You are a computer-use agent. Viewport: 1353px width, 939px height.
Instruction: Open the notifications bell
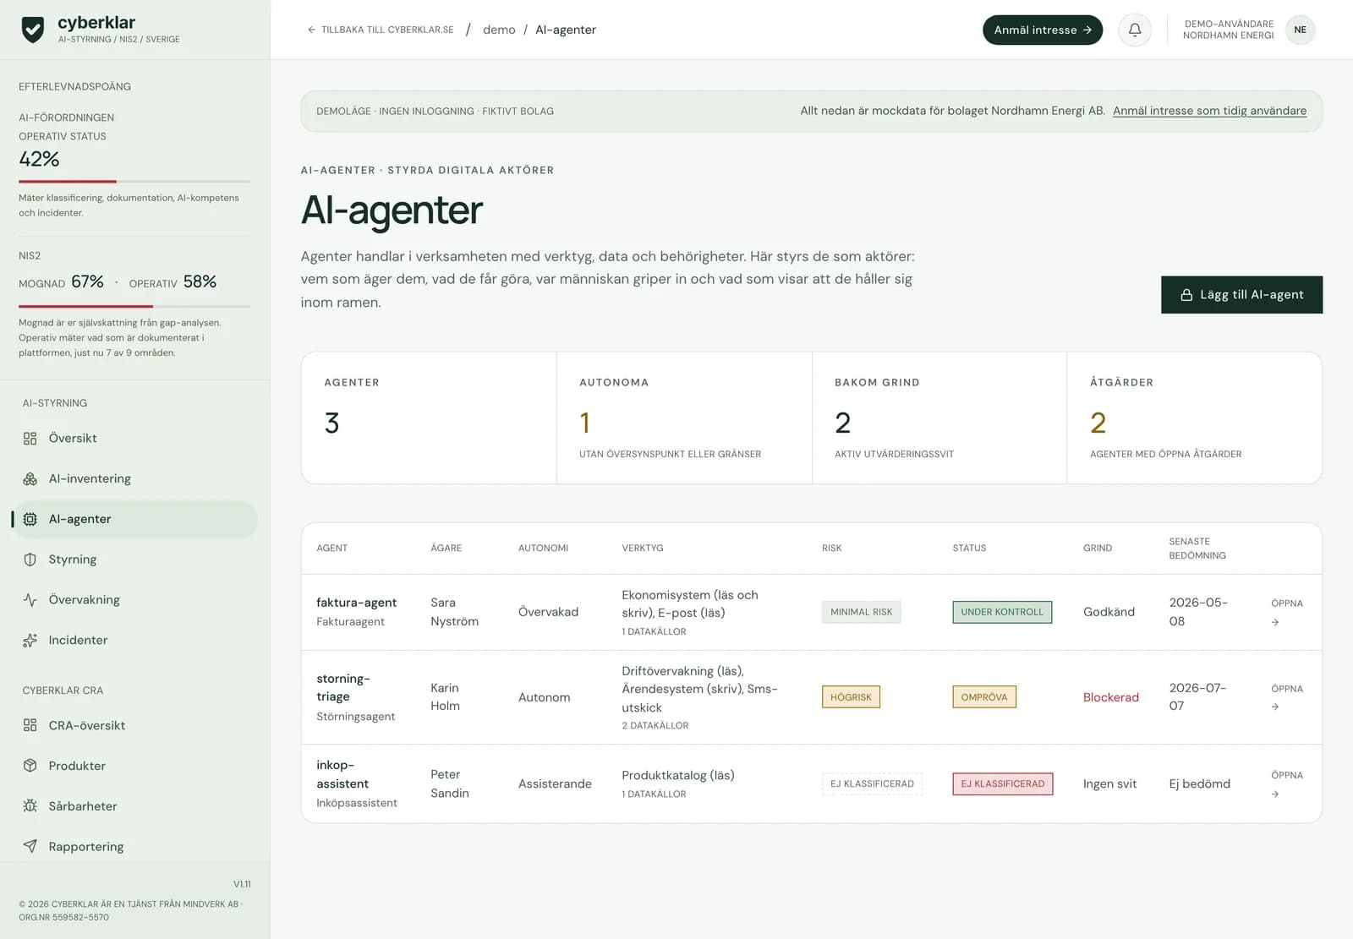1135,30
